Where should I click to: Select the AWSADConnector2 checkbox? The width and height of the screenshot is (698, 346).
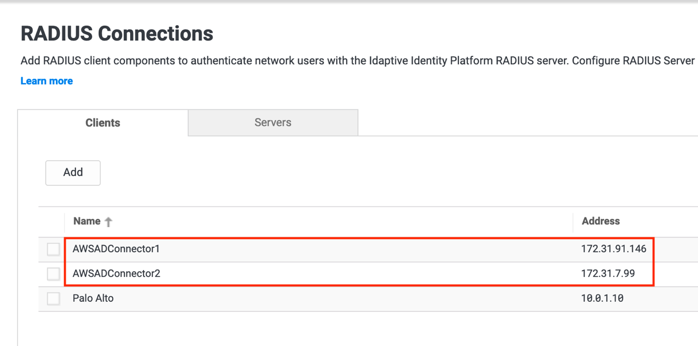(53, 273)
